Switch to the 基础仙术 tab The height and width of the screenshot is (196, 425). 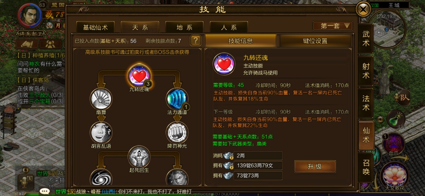coord(95,27)
